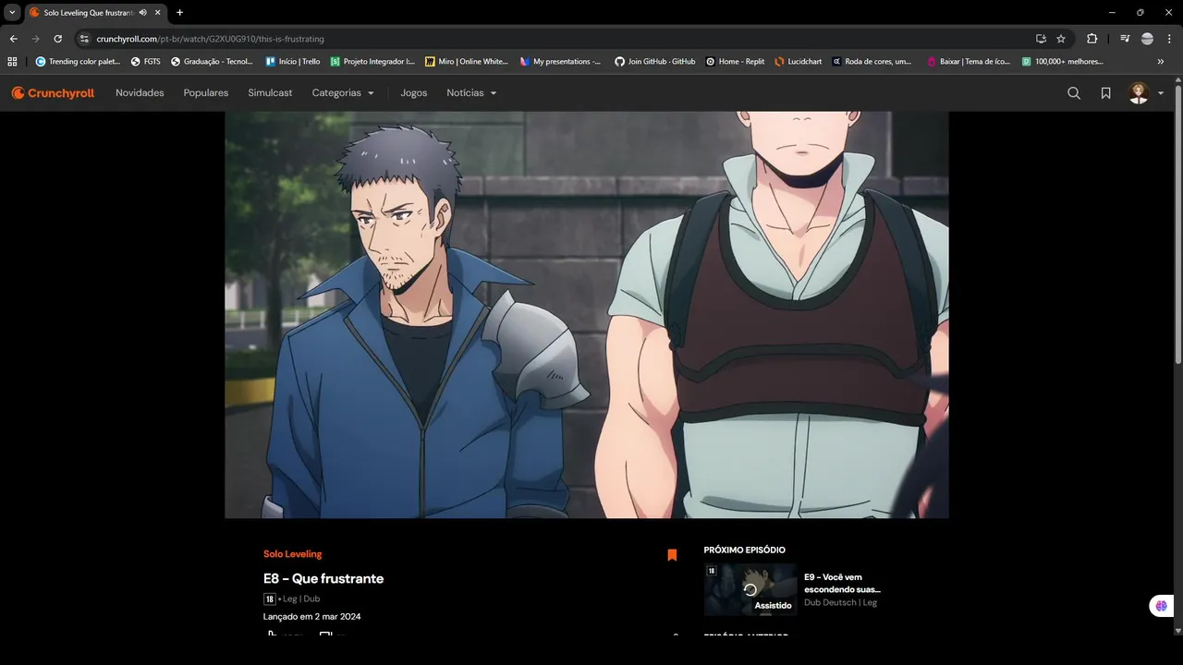Mute the tab via speaker icon
This screenshot has height=665, width=1183.
click(x=143, y=13)
